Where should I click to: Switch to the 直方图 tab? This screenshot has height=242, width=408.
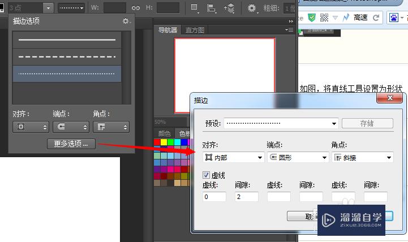(x=195, y=30)
